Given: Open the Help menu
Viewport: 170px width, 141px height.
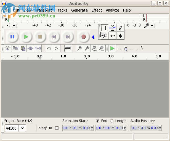Looking at the screenshot, I should (x=127, y=10).
